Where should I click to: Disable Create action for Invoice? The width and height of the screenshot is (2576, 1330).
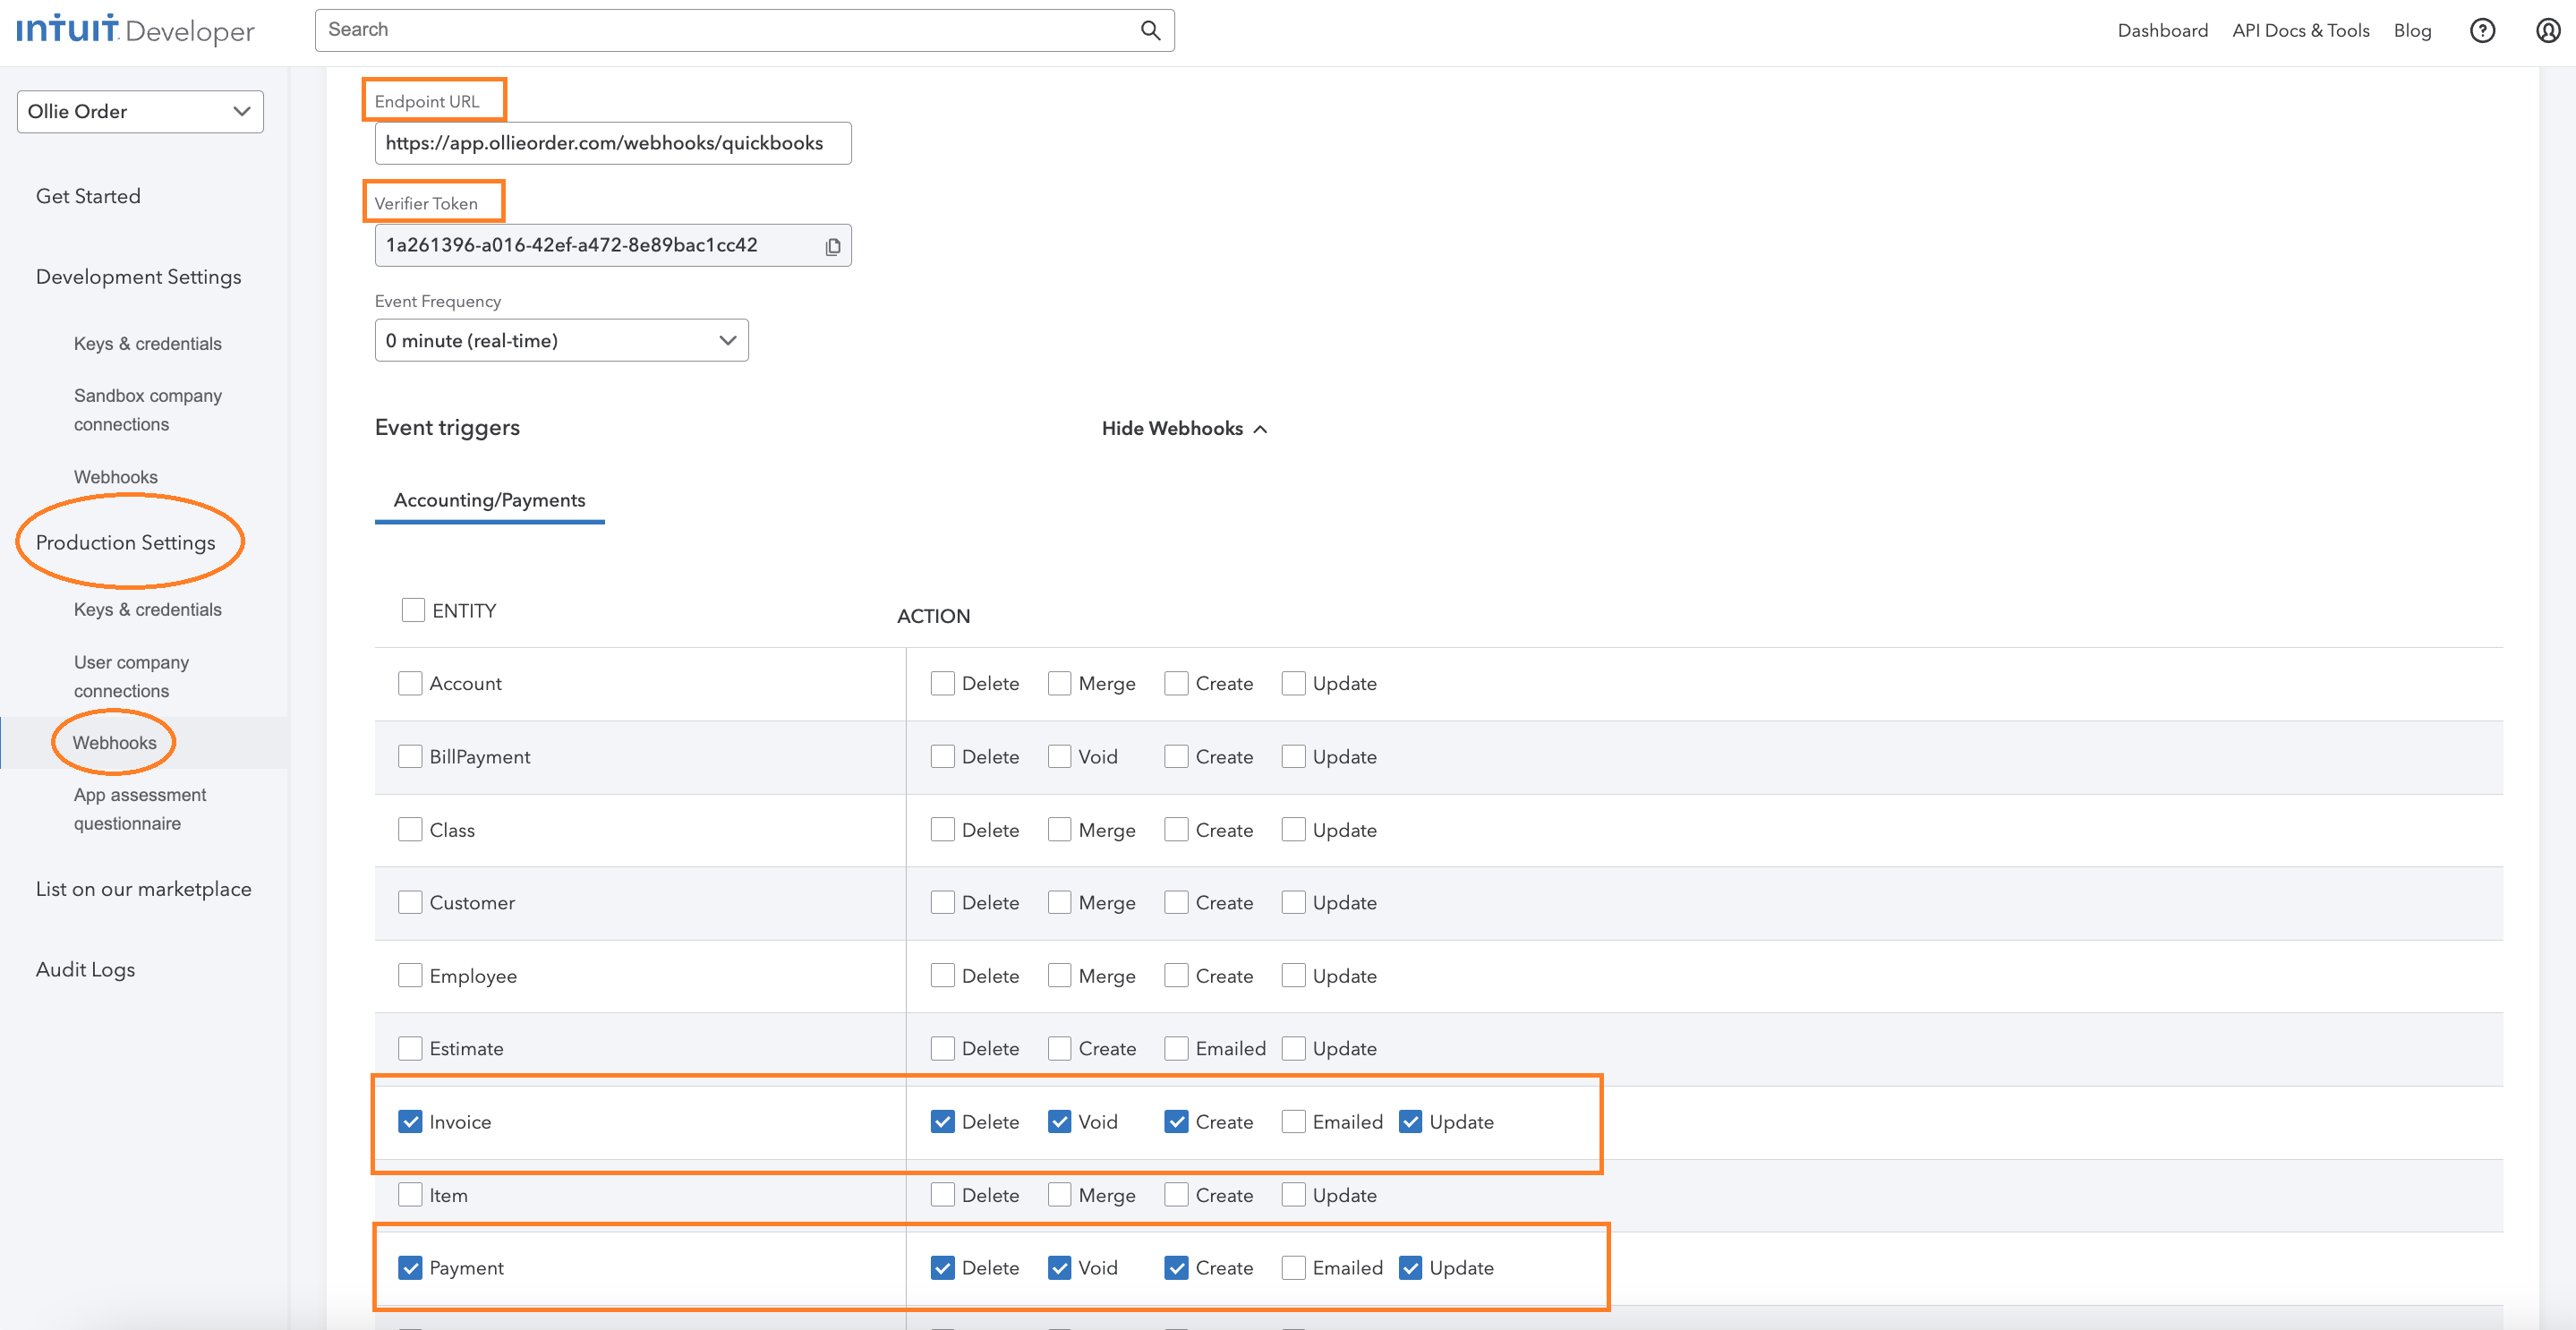[1176, 1121]
